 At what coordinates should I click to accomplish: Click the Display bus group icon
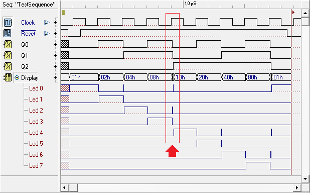click(8, 78)
